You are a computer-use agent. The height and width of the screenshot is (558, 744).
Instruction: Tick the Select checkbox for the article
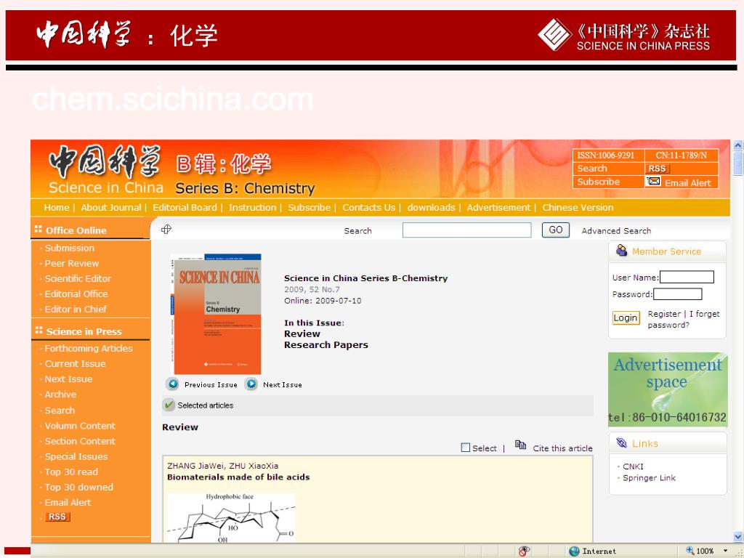click(466, 448)
